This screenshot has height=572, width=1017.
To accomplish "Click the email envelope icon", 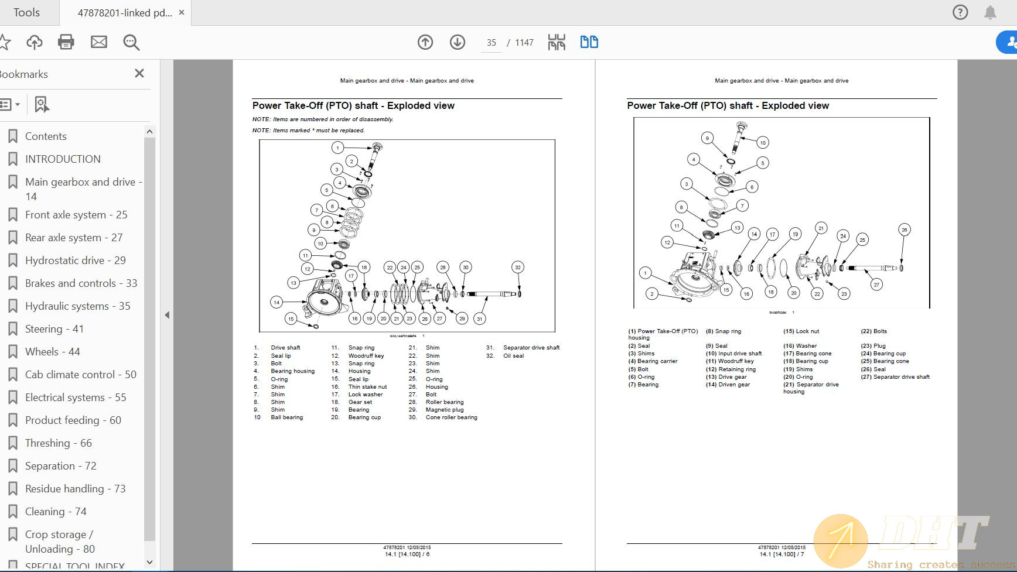I will pos(98,42).
